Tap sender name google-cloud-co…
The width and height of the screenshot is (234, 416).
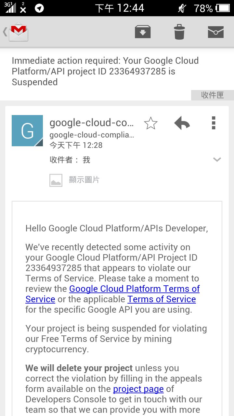[91, 123]
